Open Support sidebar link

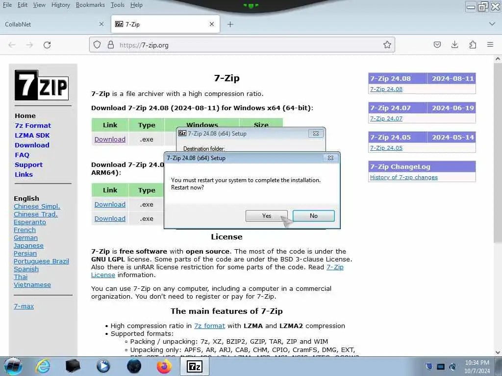[x=28, y=165]
